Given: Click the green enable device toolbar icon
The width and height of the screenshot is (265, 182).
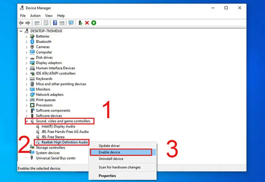Looking at the screenshot, I should coord(94,23).
